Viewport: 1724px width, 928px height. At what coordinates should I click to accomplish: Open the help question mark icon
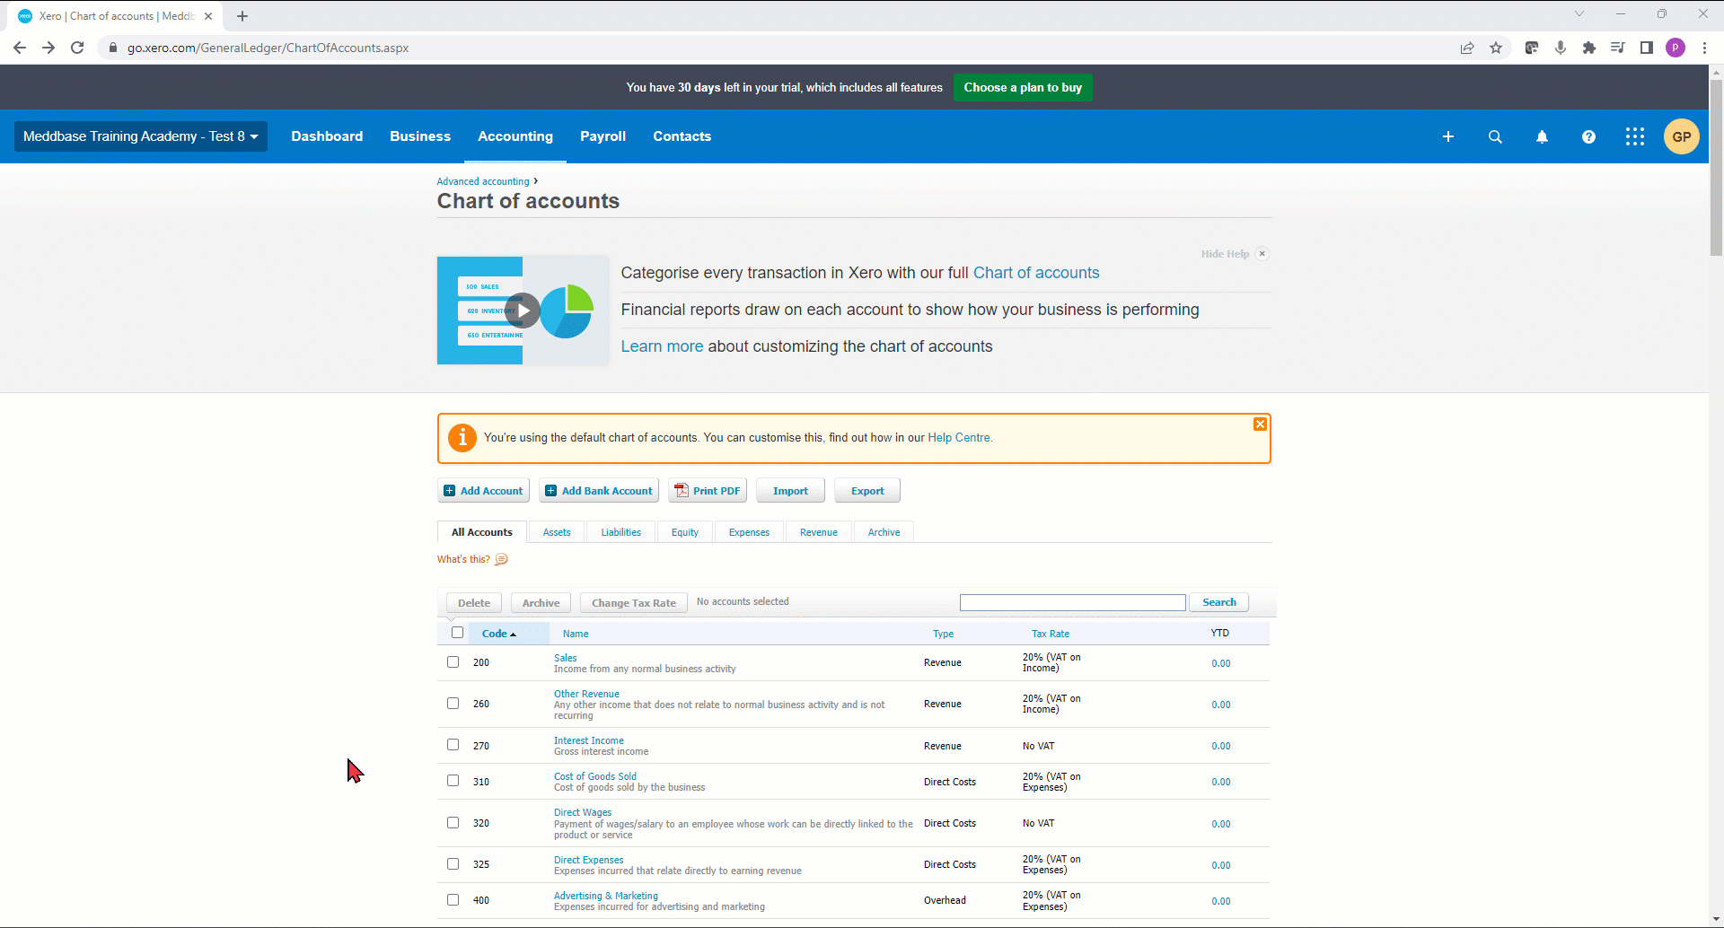click(1588, 136)
